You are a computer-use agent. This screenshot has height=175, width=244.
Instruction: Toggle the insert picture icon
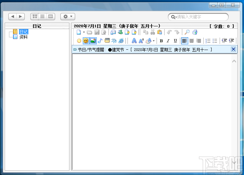point(93,41)
